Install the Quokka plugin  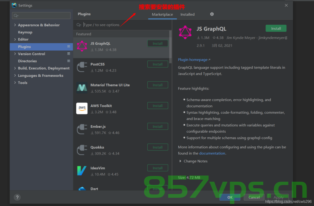(x=158, y=147)
